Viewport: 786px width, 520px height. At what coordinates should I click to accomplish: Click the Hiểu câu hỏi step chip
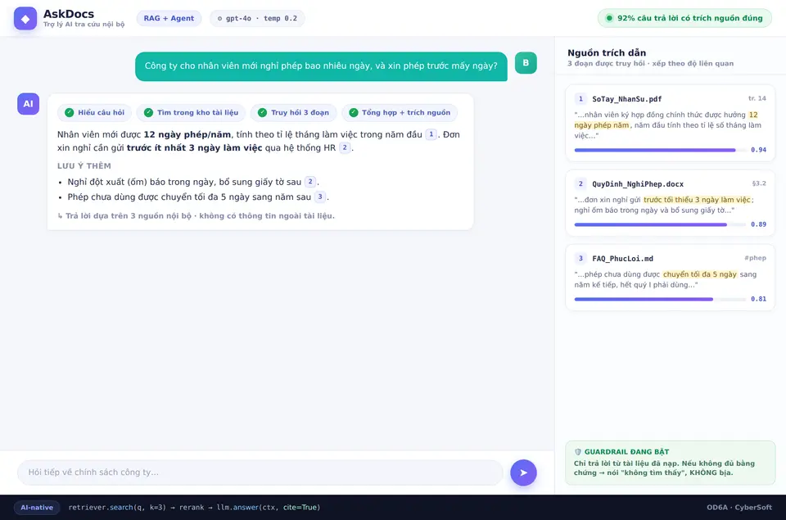(x=94, y=112)
